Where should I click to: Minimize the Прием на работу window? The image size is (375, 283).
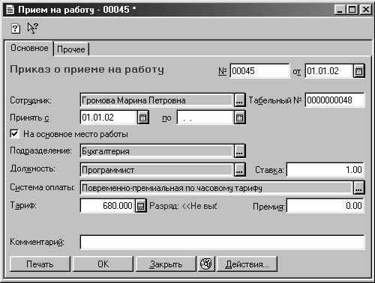point(340,10)
